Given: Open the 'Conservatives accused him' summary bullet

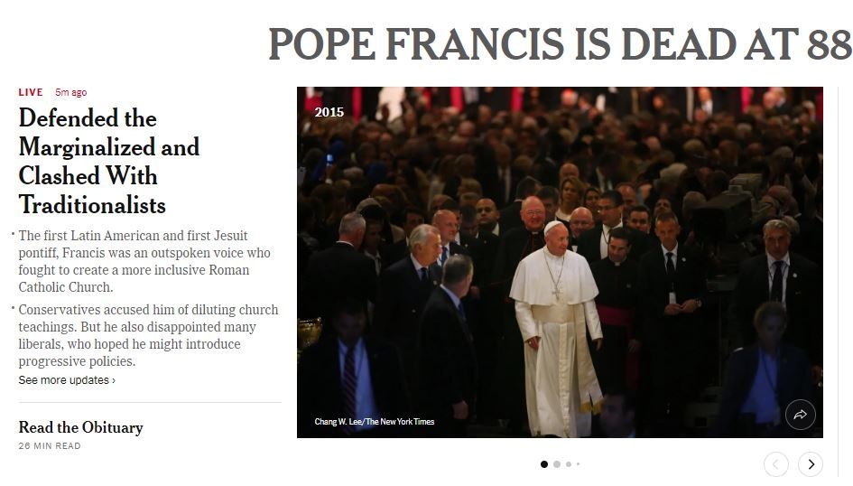Looking at the screenshot, I should 148,335.
